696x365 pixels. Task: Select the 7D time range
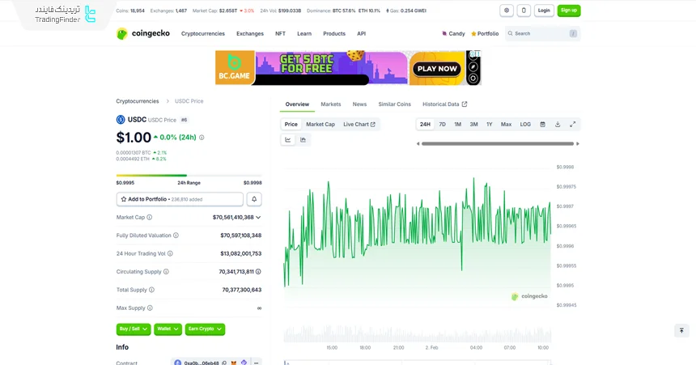(442, 125)
